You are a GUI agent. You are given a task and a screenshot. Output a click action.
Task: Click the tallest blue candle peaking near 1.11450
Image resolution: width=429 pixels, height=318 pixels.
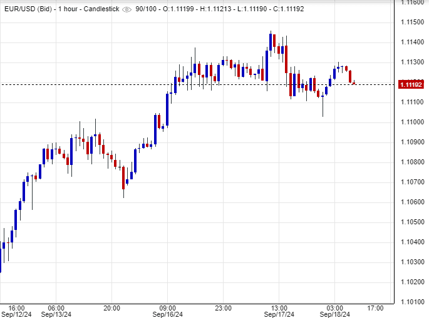(x=271, y=42)
